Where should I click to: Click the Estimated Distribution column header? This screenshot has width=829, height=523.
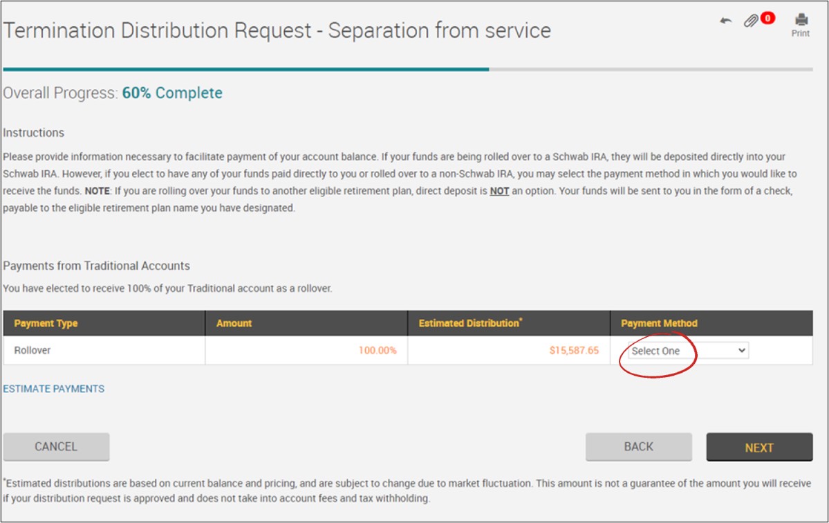[x=469, y=323]
